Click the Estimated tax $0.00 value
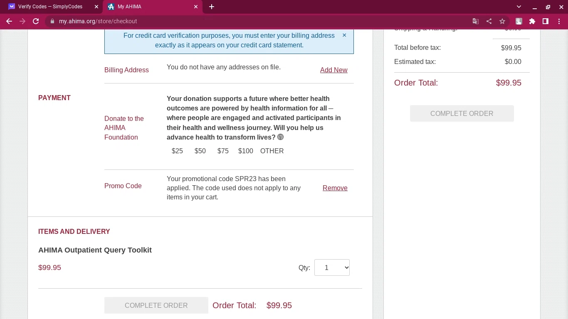 tap(513, 61)
